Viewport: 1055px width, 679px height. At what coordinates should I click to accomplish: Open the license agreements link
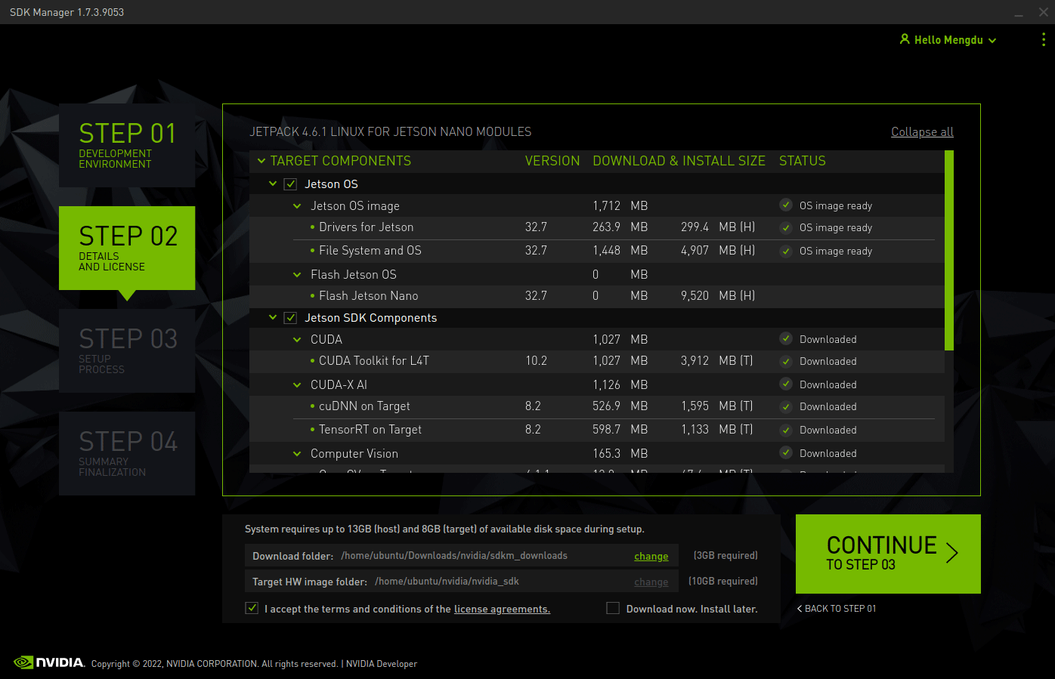tap(502, 609)
